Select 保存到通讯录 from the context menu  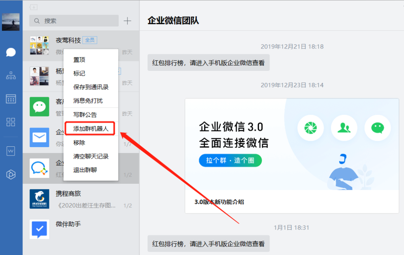pyautogui.click(x=91, y=87)
